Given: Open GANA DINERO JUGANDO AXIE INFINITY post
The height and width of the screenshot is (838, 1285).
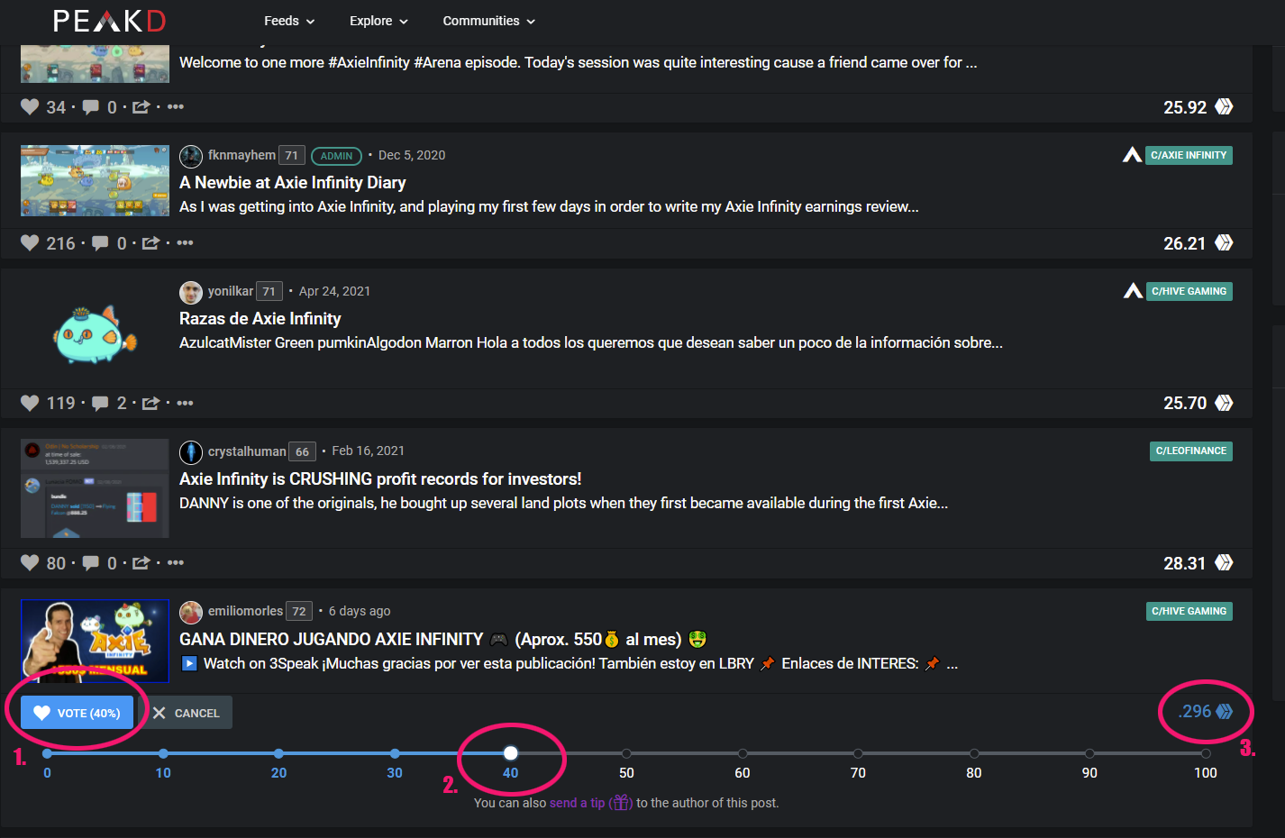Looking at the screenshot, I should pos(442,639).
